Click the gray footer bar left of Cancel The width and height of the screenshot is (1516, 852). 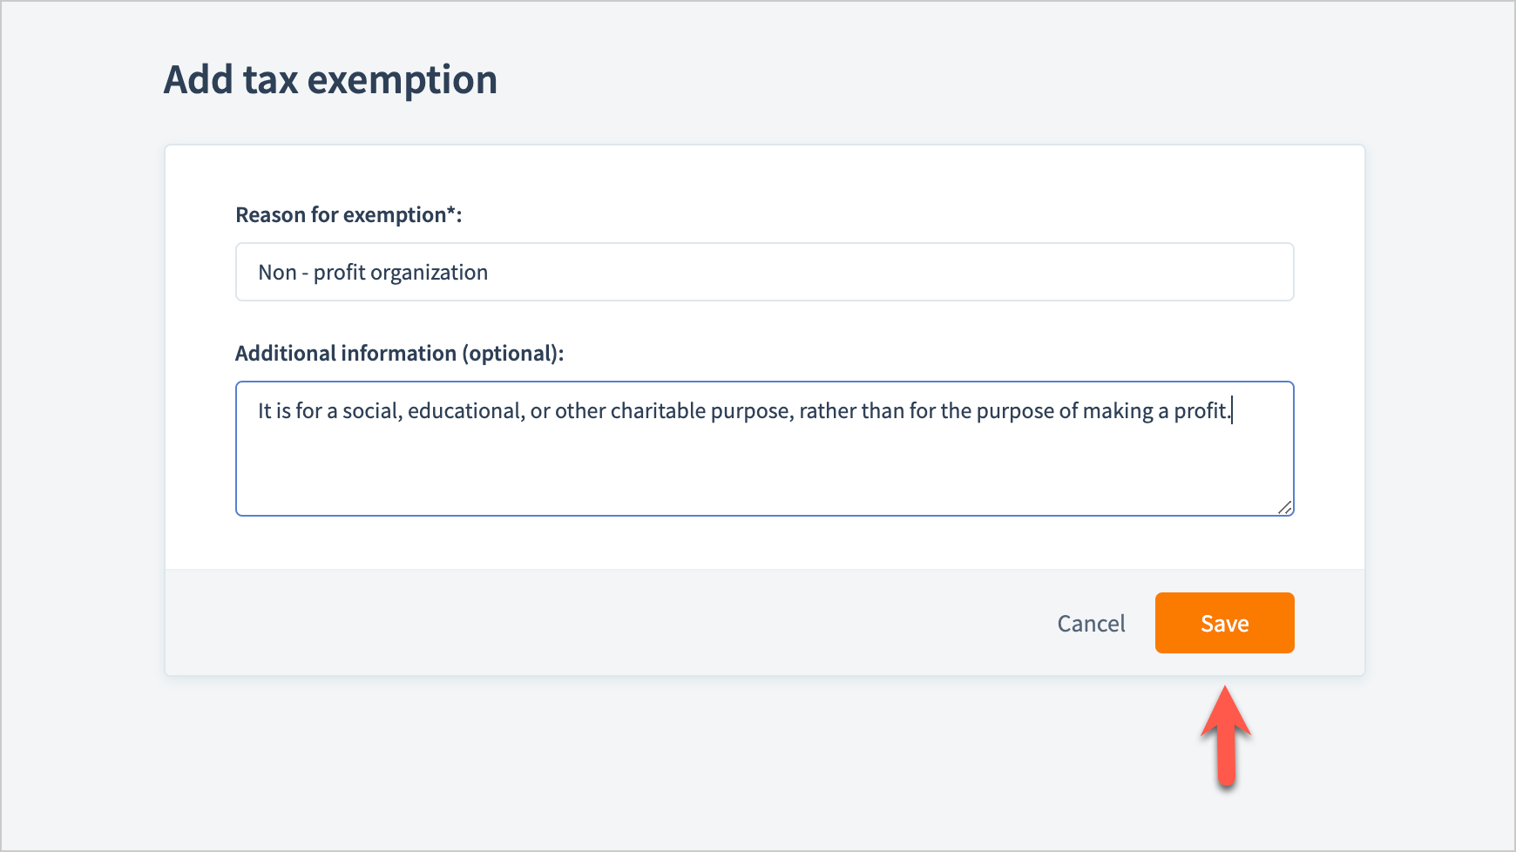(x=610, y=623)
